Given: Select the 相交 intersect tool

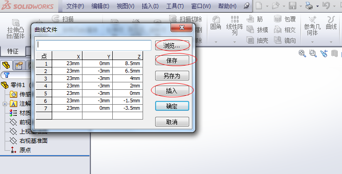Looking at the screenshot, I should click(x=285, y=30).
